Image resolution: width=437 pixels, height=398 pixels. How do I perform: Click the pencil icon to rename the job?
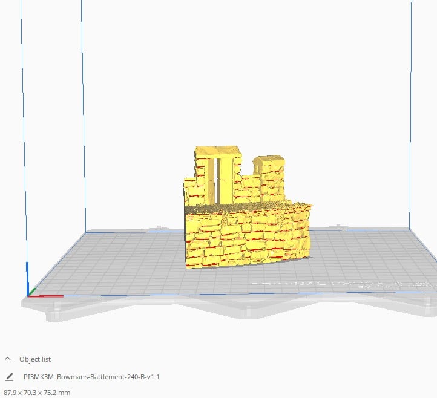(9, 377)
